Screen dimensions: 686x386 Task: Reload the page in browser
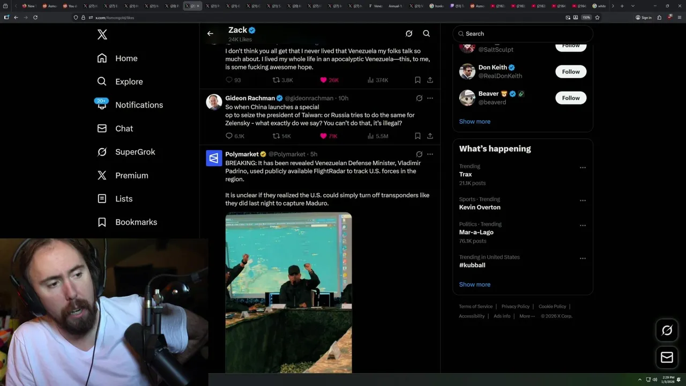(x=35, y=17)
